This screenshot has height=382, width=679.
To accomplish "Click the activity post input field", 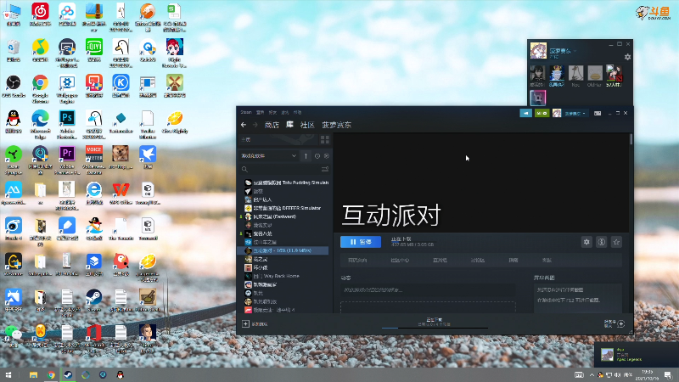I will [x=428, y=289].
